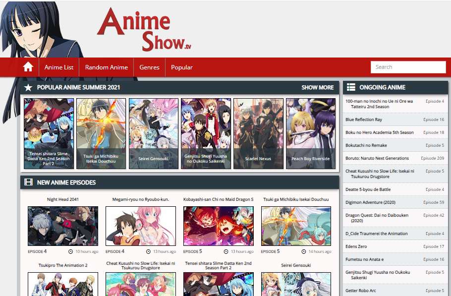Image resolution: width=451 pixels, height=296 pixels.
Task: Open the Night Head 2041 episode thumbnail
Action: 63,226
